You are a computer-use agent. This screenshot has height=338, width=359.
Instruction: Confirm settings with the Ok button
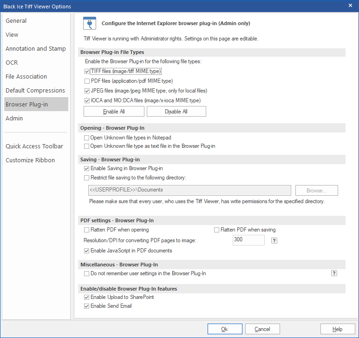tap(225, 329)
